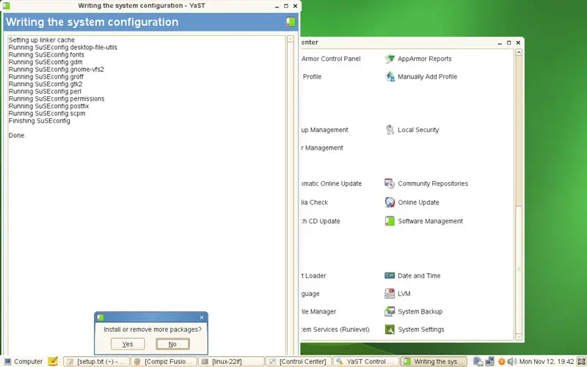This screenshot has height=367, width=587.
Task: Open Community Repositories icon
Action: (x=390, y=183)
